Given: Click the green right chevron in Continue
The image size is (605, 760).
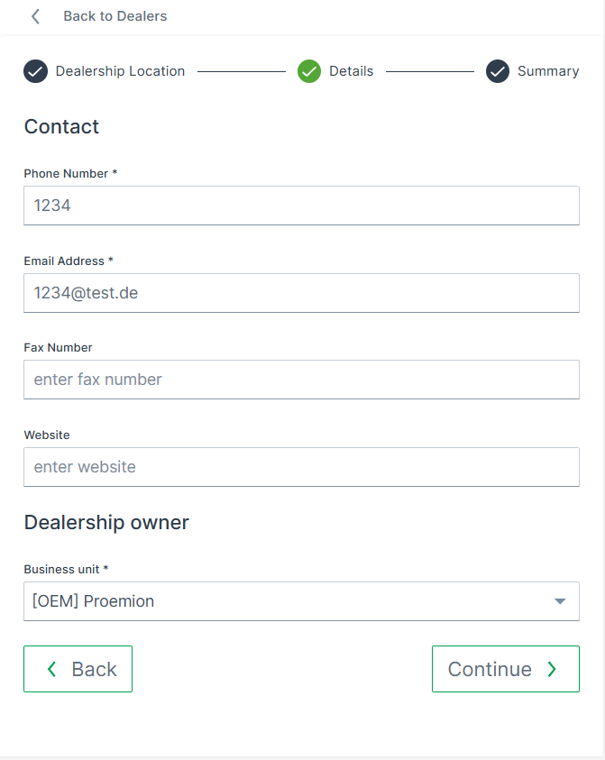Looking at the screenshot, I should click(x=552, y=669).
